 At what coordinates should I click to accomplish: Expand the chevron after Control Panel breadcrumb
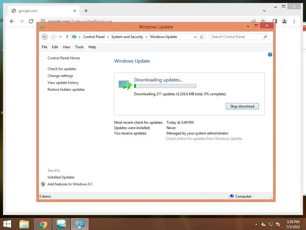(x=108, y=37)
